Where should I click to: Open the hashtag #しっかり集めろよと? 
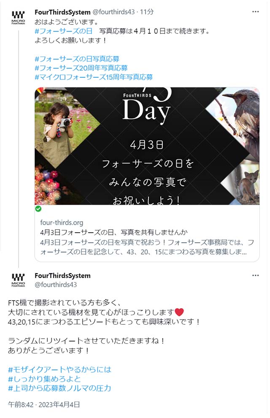[x=44, y=379]
